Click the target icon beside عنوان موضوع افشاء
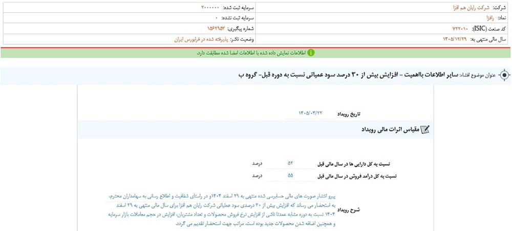The height and width of the screenshot is (231, 512). pyautogui.click(x=504, y=75)
